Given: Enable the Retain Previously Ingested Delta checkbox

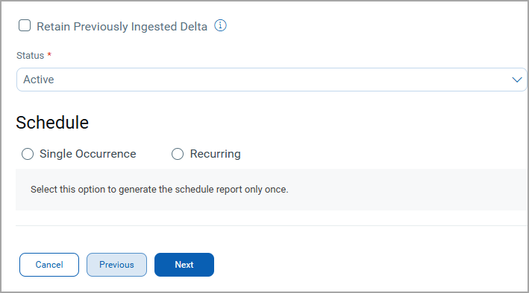Looking at the screenshot, I should pyautogui.click(x=25, y=25).
